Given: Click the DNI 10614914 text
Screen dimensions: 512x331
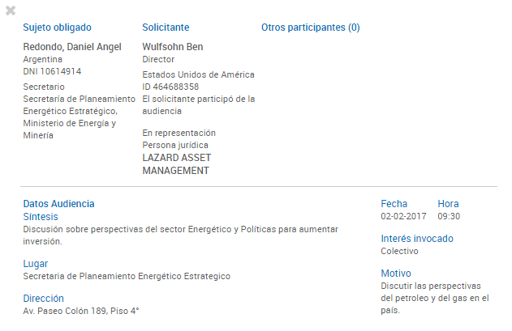Looking at the screenshot, I should pos(52,71).
